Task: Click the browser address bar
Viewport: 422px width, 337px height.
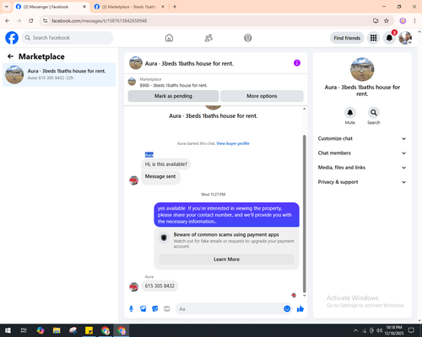Action: pyautogui.click(x=208, y=21)
